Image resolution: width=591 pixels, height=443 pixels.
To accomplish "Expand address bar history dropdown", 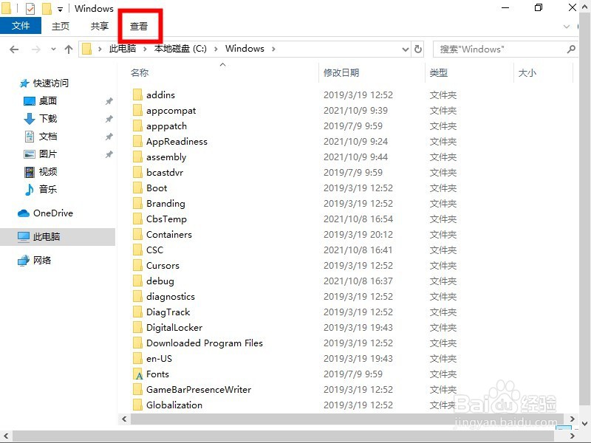I will click(405, 49).
